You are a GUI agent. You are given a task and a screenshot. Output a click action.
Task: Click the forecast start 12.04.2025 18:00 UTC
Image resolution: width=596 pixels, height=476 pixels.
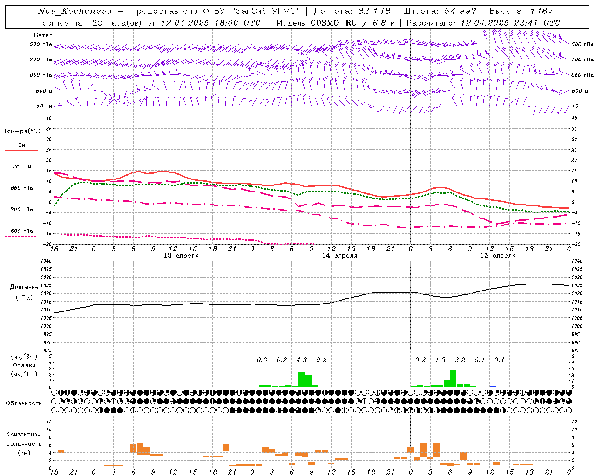(210, 23)
